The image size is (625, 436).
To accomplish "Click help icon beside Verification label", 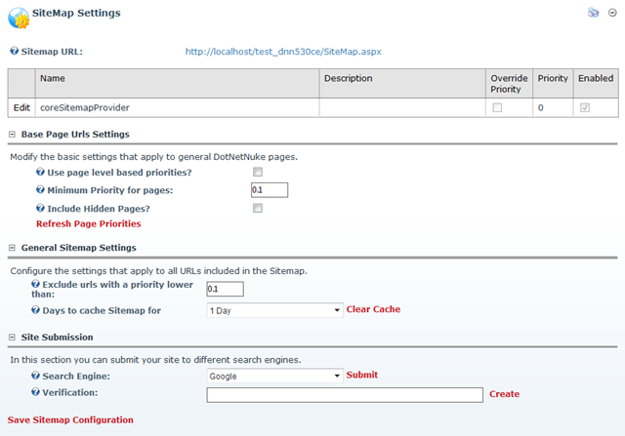I will tap(35, 392).
